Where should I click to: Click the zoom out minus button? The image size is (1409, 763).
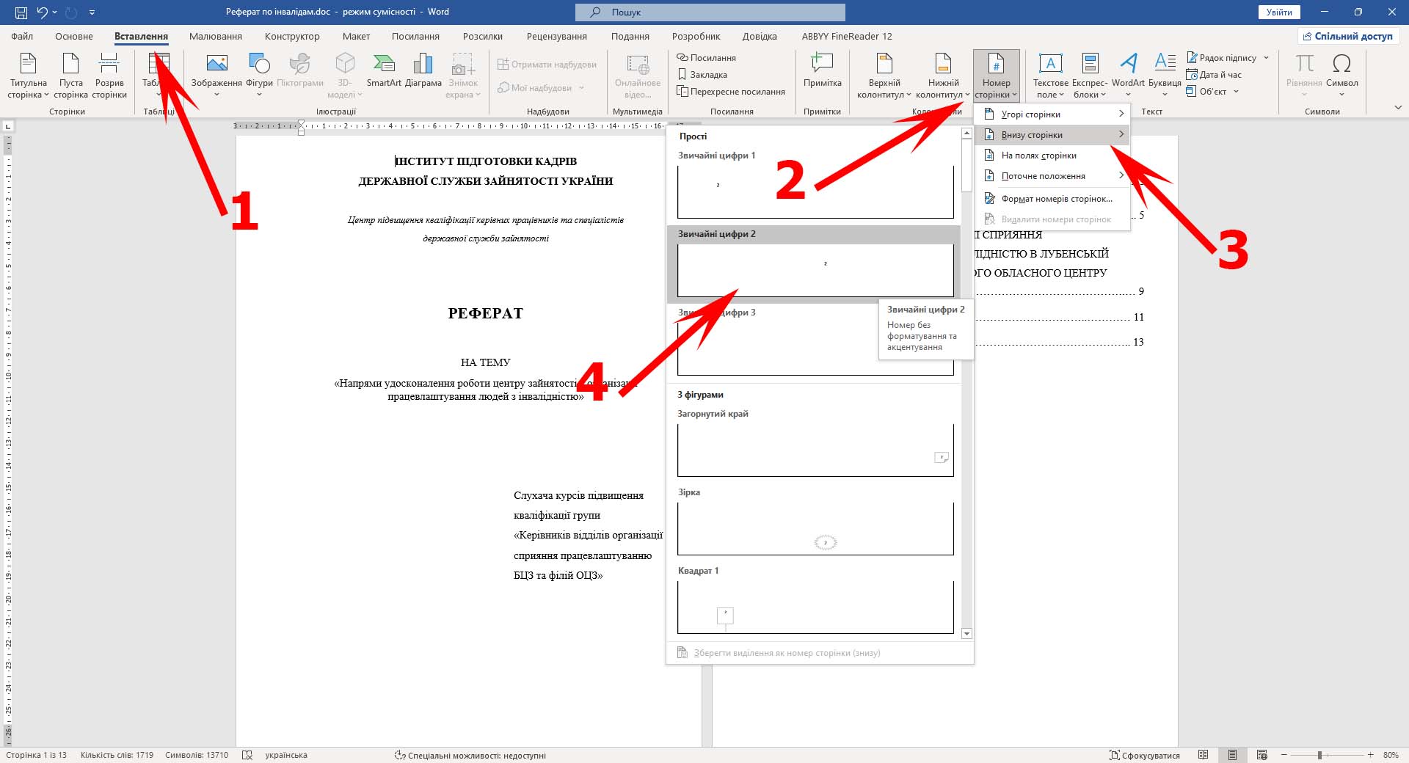click(x=1285, y=755)
